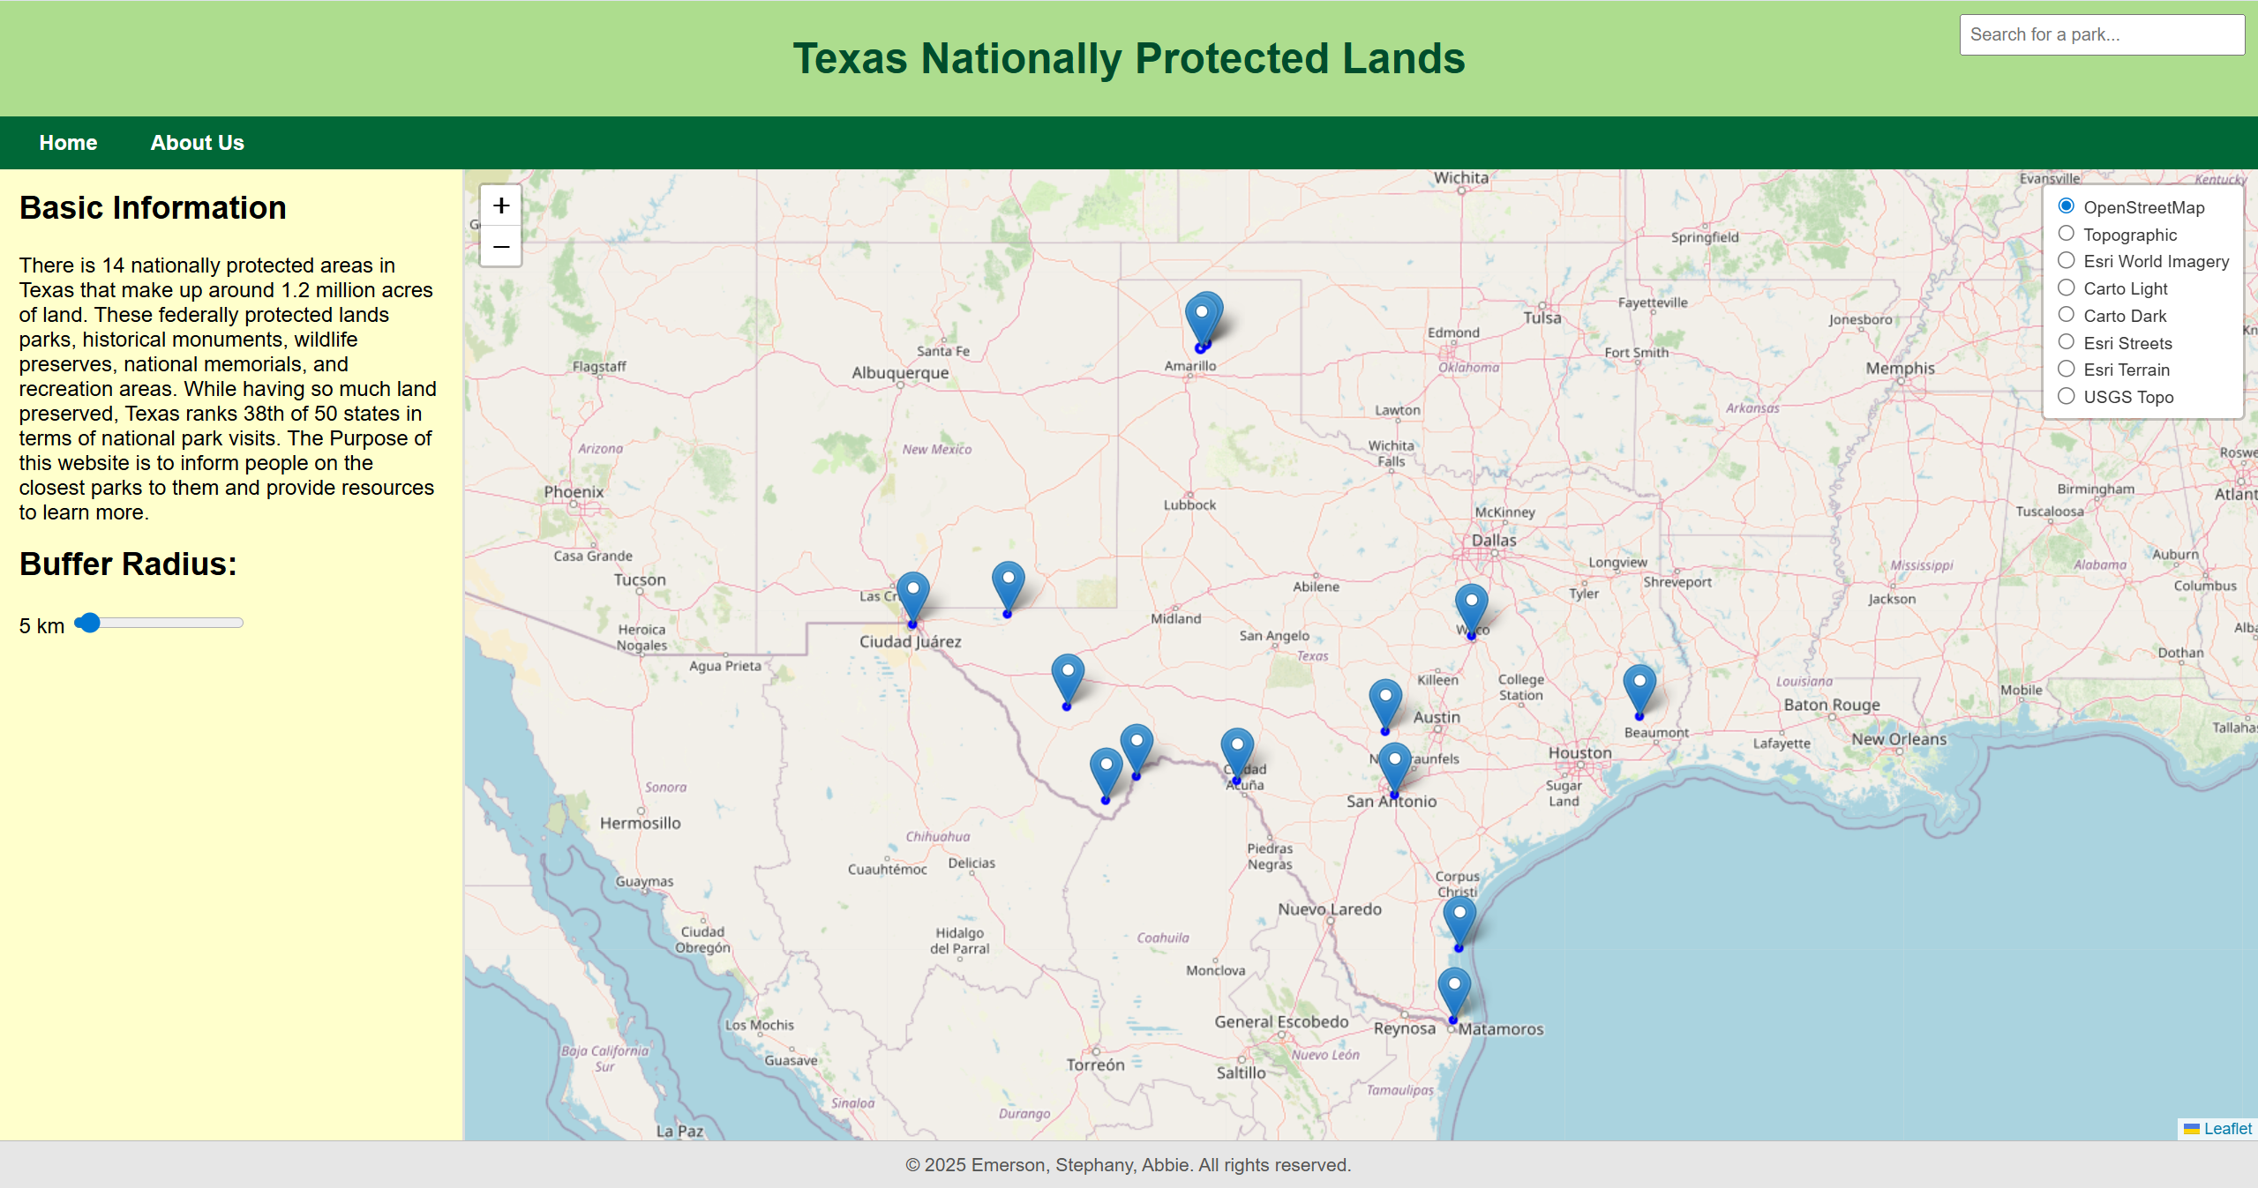Viewport: 2258px width, 1188px height.
Task: Click the map marker near Amarillo
Action: coord(1202,319)
